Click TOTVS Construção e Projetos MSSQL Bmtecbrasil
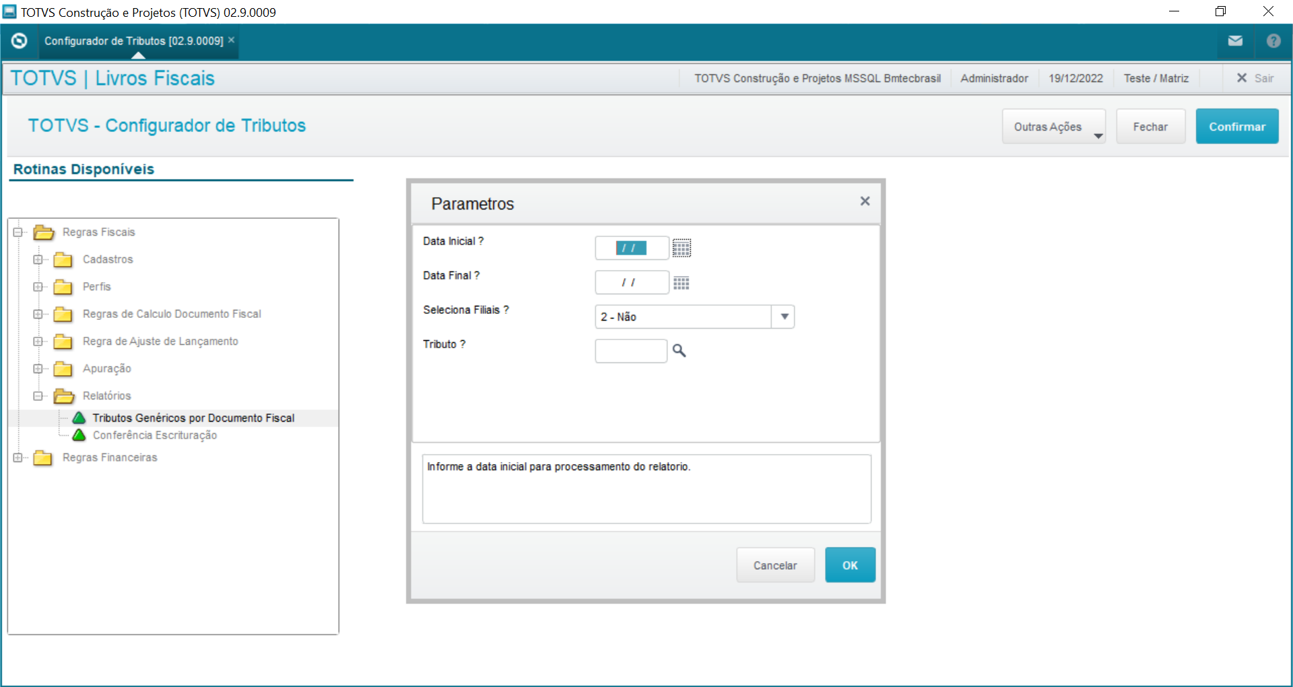 pyautogui.click(x=818, y=78)
